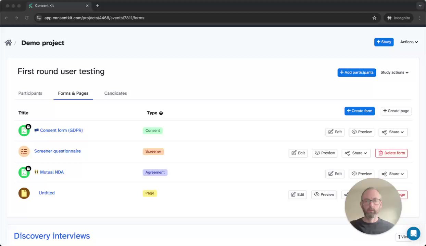Open the chat support bubble
Screen dimensions: 426x246
pyautogui.click(x=413, y=234)
